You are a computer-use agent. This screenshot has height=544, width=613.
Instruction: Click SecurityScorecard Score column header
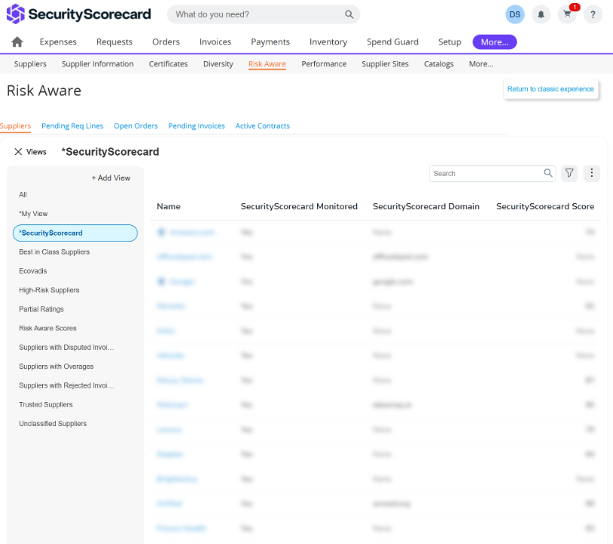coord(545,206)
